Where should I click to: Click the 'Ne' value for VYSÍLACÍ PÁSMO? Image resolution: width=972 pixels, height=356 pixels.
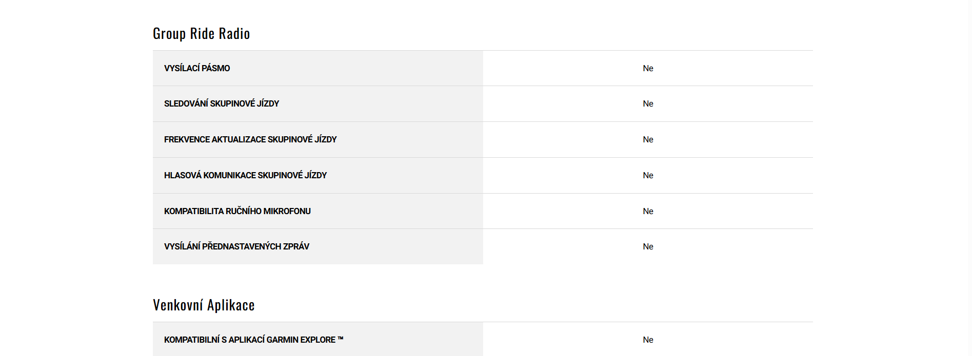[x=648, y=68]
